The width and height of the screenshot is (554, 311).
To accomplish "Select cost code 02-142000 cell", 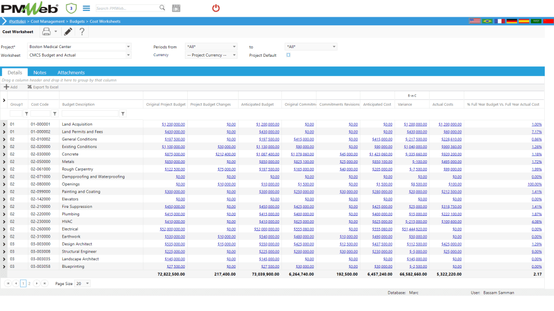I will click(x=41, y=199).
